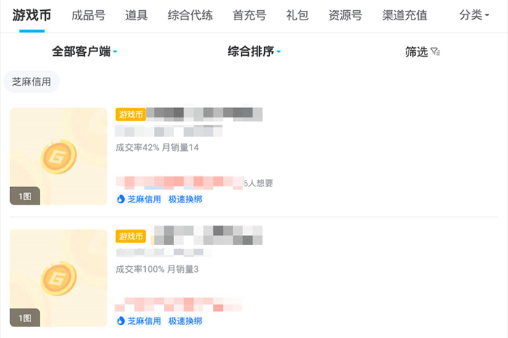Screen dimensions: 508x338
Task: Click 芝麻信用 link in second listing
Action: point(144,321)
